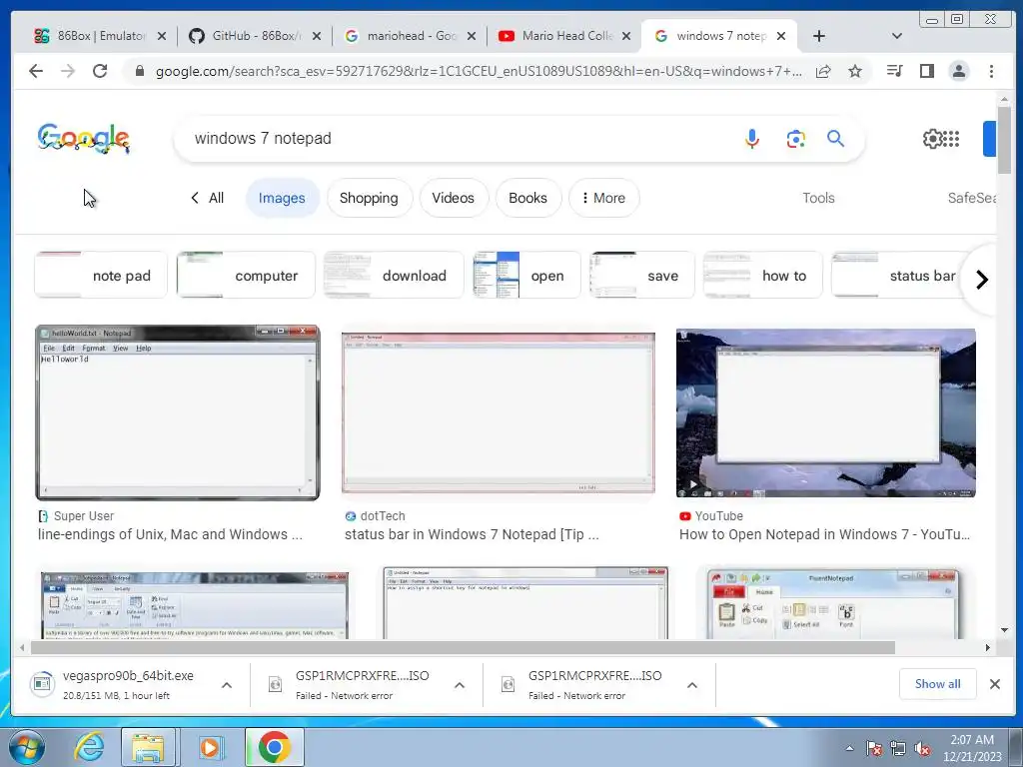Click the Google search text field
Viewport: 1023px width, 767px height.
(457, 138)
